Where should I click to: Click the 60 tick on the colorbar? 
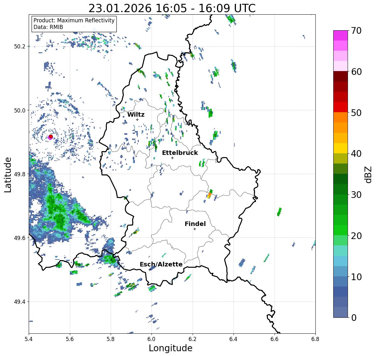356,72
